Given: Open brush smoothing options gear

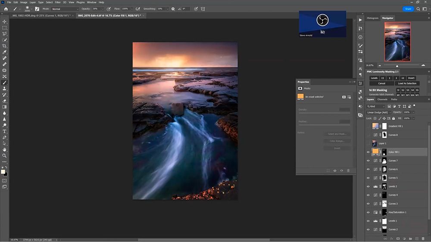Looking at the screenshot, I should (173, 9).
